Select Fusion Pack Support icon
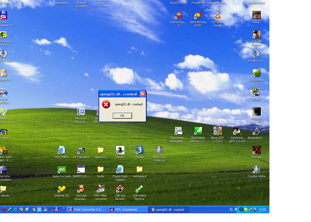 (x=120, y=173)
